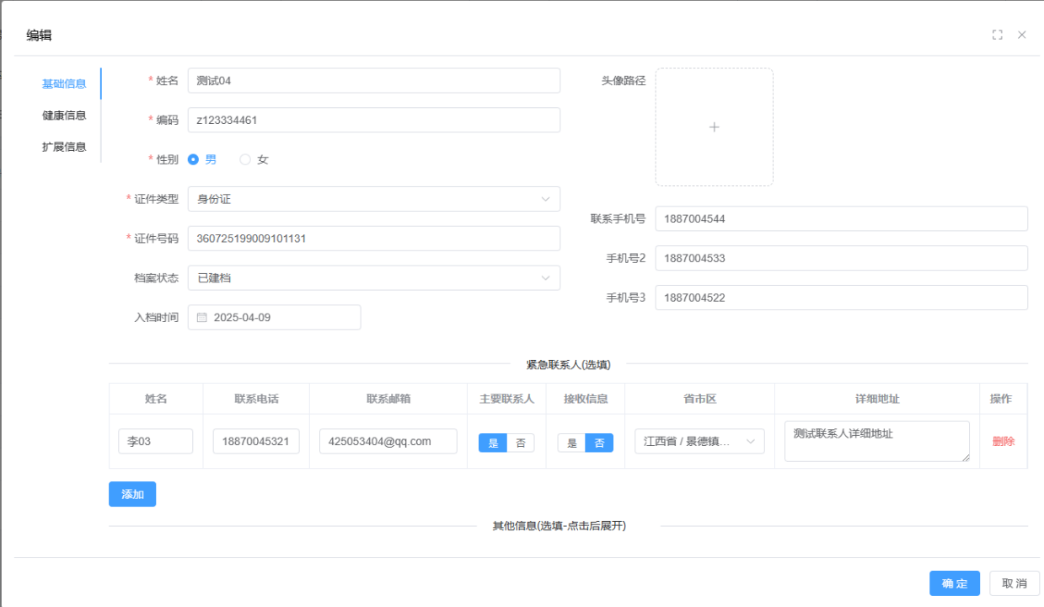Click the contact phone field 18870045321
The width and height of the screenshot is (1044, 607).
click(x=256, y=441)
